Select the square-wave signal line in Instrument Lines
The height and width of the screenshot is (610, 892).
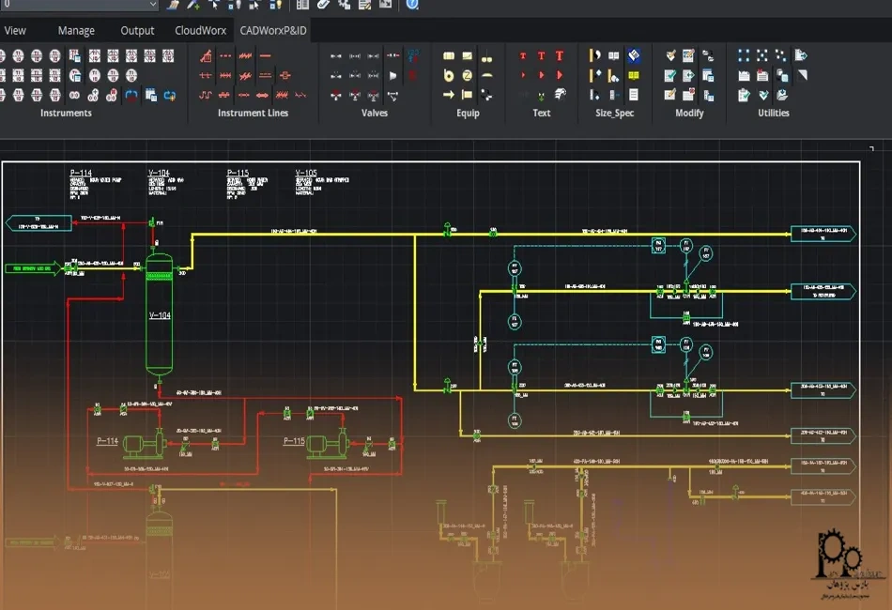tap(206, 95)
